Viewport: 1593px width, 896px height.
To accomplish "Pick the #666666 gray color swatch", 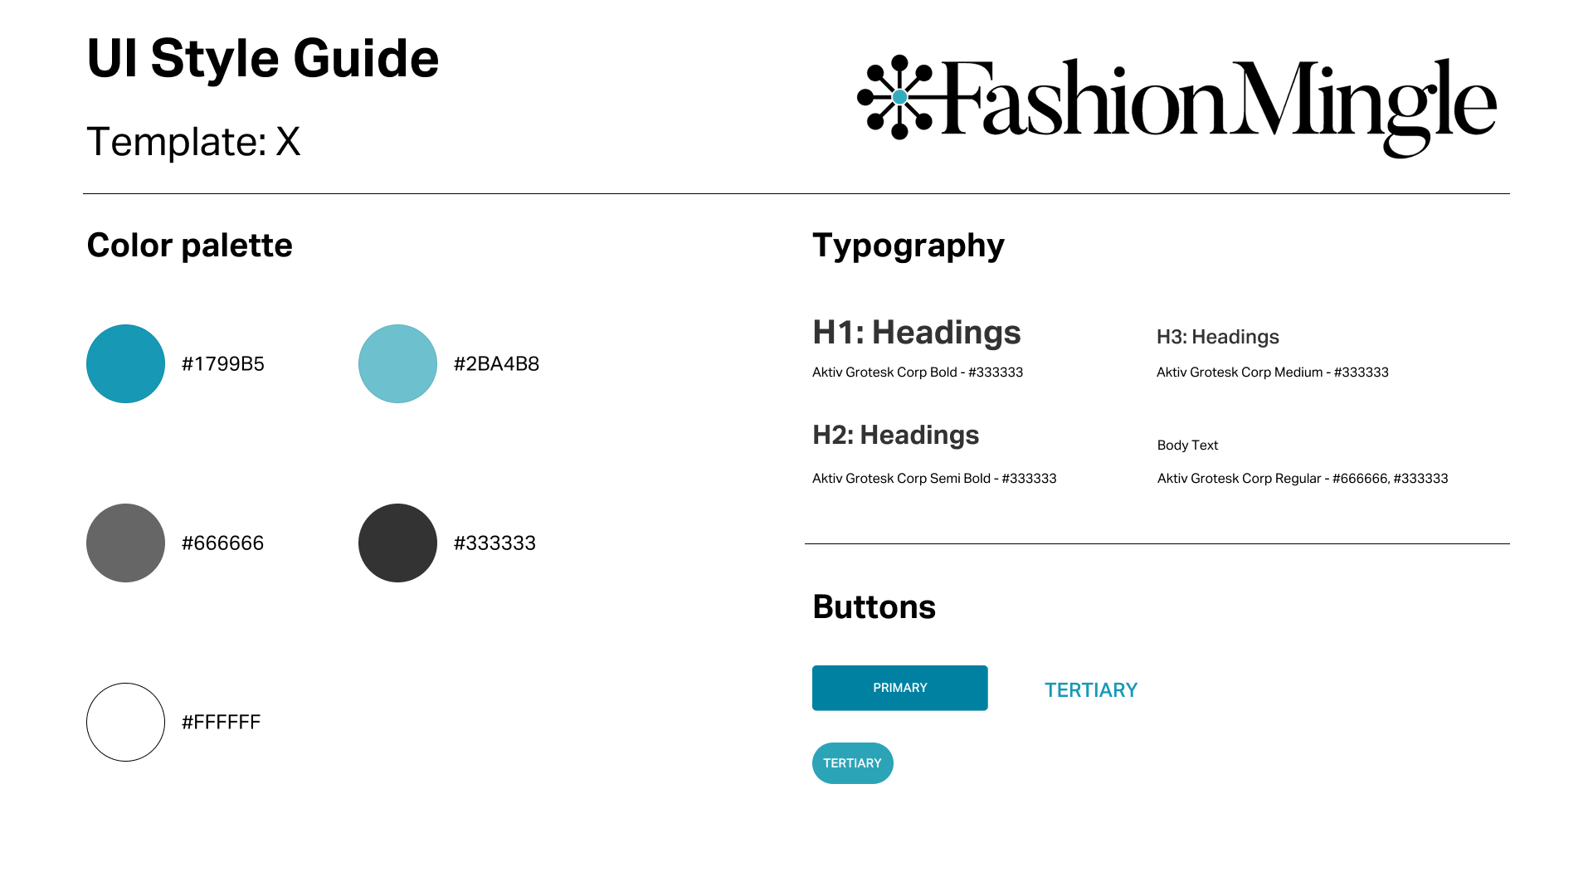I will 125,543.
